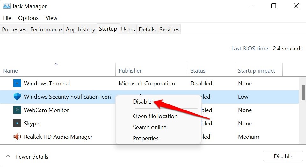Collapse view with Fewer details chevron
This screenshot has height=167, width=306.
pyautogui.click(x=8, y=157)
